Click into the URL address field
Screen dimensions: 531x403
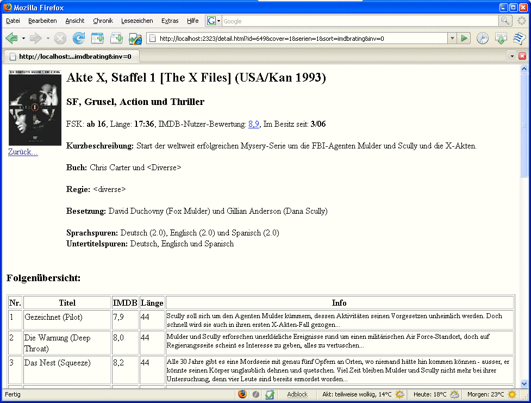pyautogui.click(x=302, y=38)
